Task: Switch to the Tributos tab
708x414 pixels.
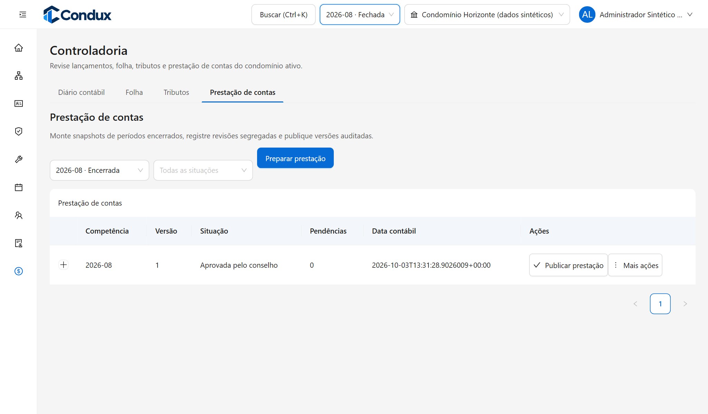Action: pos(176,92)
